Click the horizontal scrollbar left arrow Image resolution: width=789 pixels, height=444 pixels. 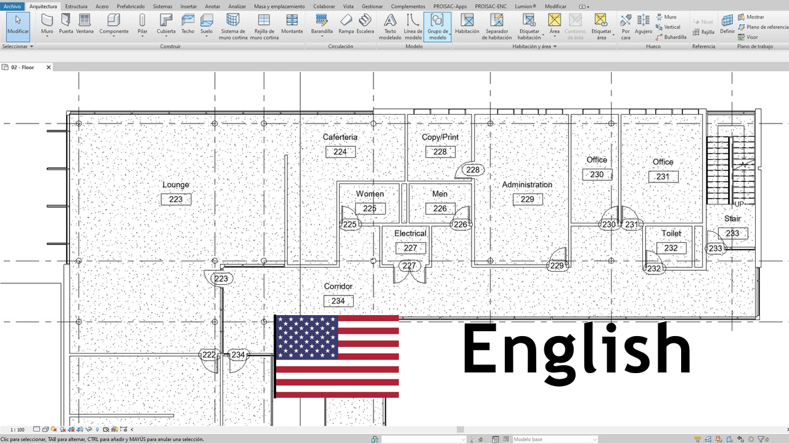(x=132, y=429)
